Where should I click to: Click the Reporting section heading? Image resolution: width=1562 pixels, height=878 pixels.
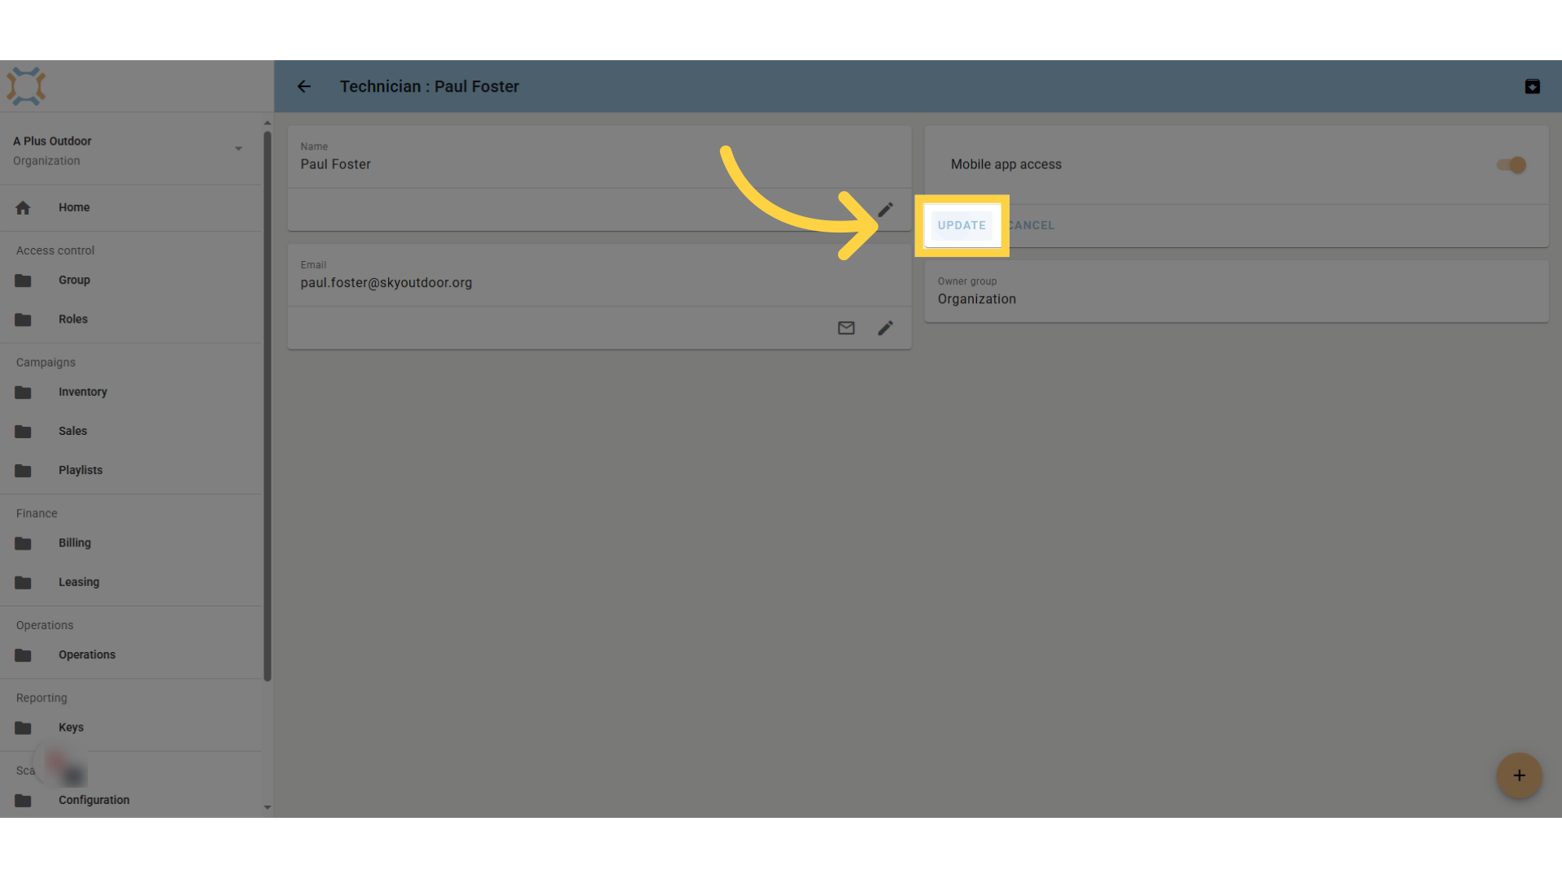coord(41,698)
